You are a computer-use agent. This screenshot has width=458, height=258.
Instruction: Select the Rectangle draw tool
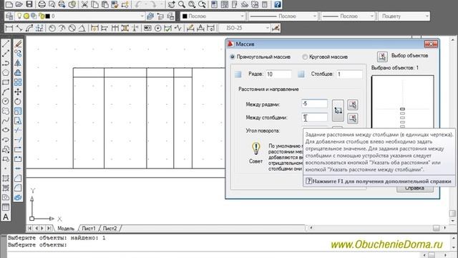(6, 82)
